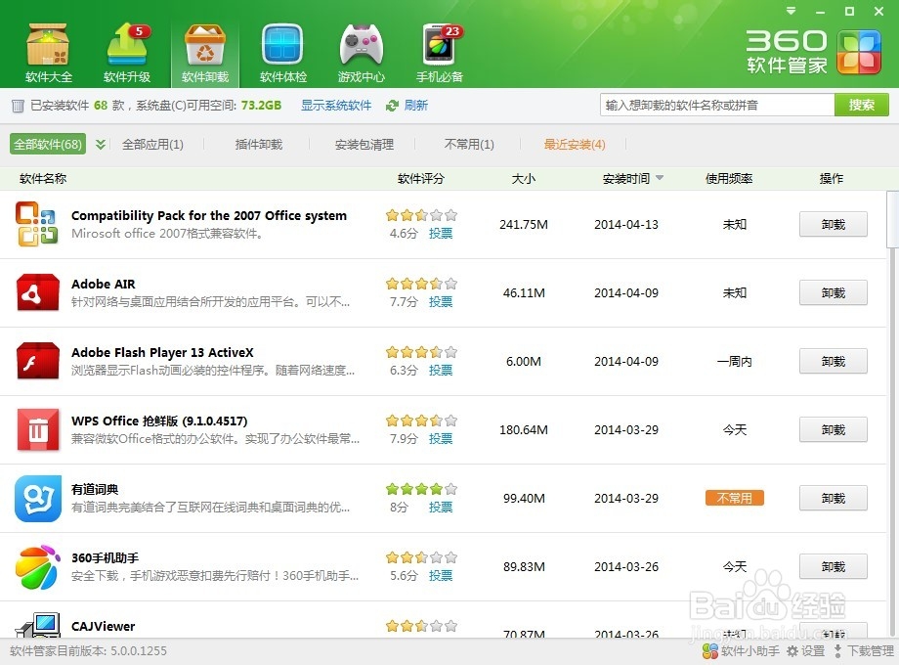Screen dimensions: 899x665
Task: Uninstall Adobe Flash Player via 卸载
Action: point(834,361)
